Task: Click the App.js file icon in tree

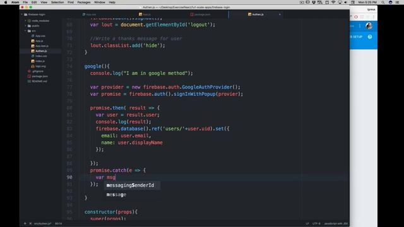Action: tap(33, 41)
